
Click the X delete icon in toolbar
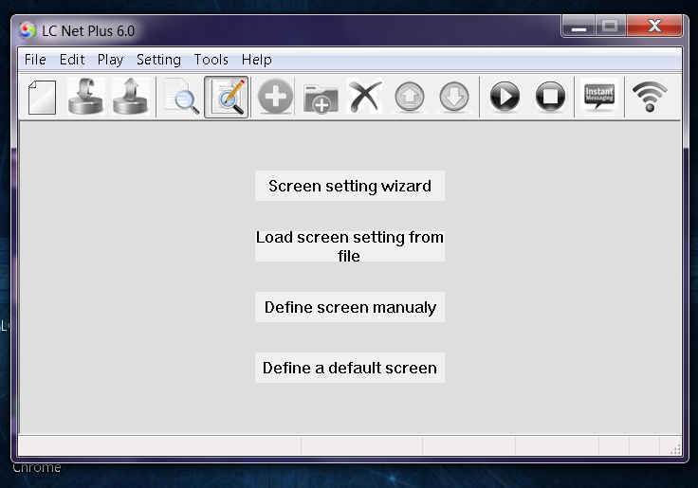tap(364, 96)
